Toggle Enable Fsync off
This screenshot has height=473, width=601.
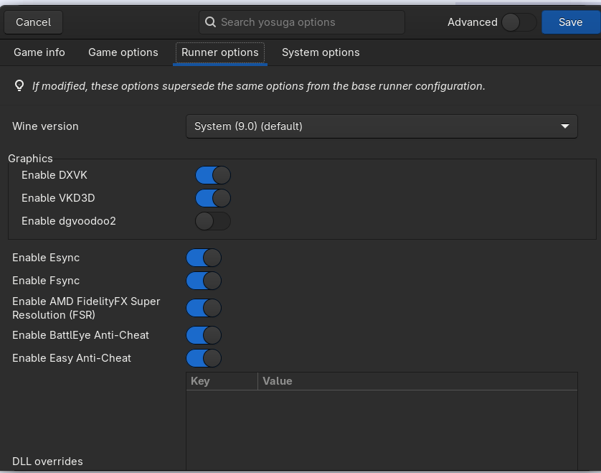click(x=204, y=281)
